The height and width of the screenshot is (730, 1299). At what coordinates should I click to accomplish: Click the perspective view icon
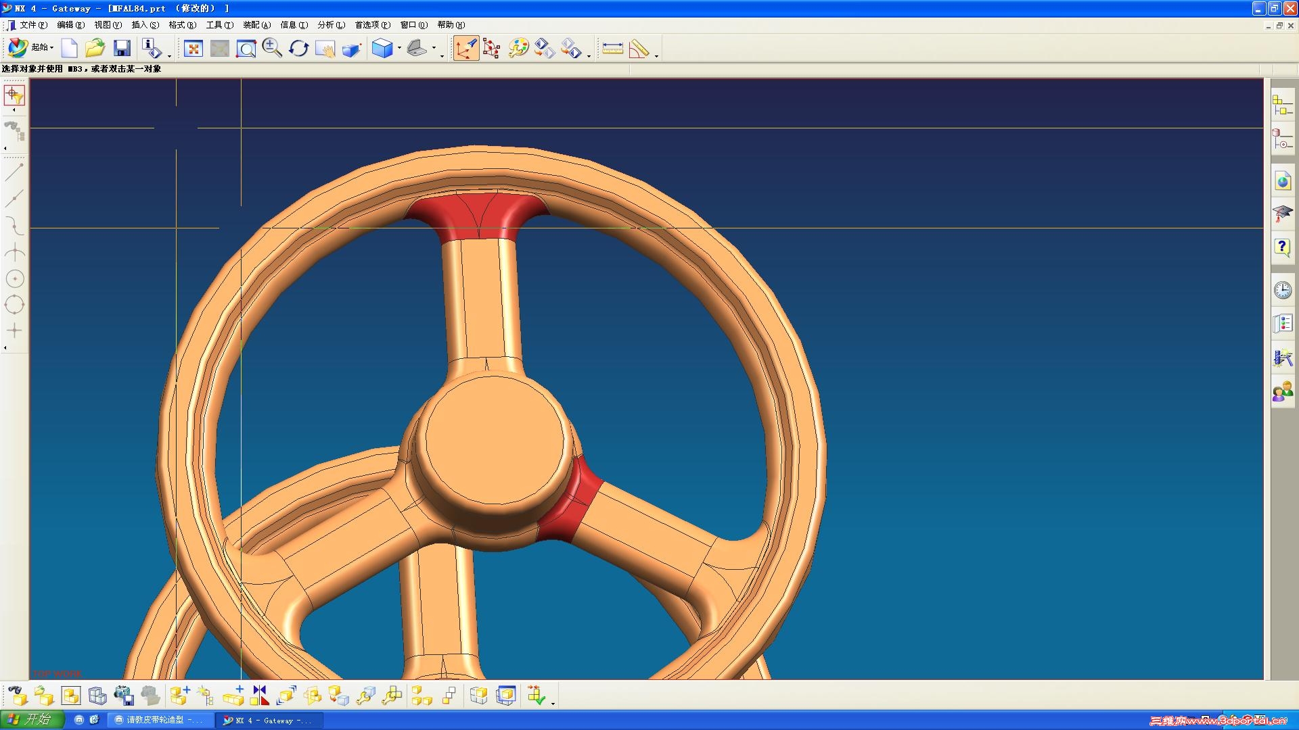(x=351, y=49)
